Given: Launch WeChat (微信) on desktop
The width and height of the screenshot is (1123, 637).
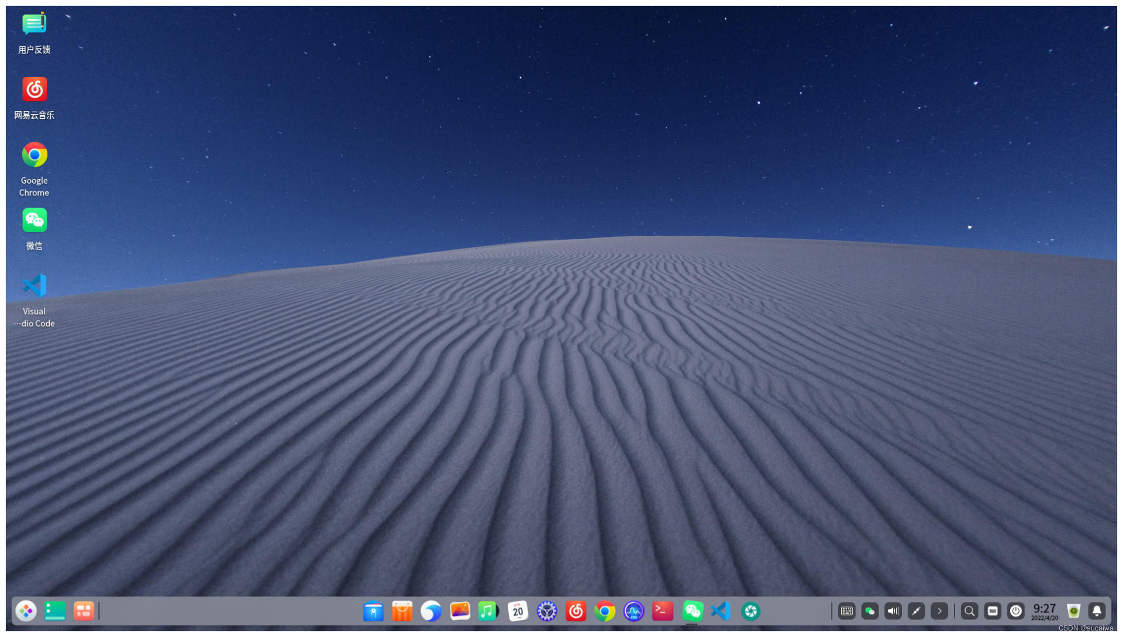Looking at the screenshot, I should point(34,221).
